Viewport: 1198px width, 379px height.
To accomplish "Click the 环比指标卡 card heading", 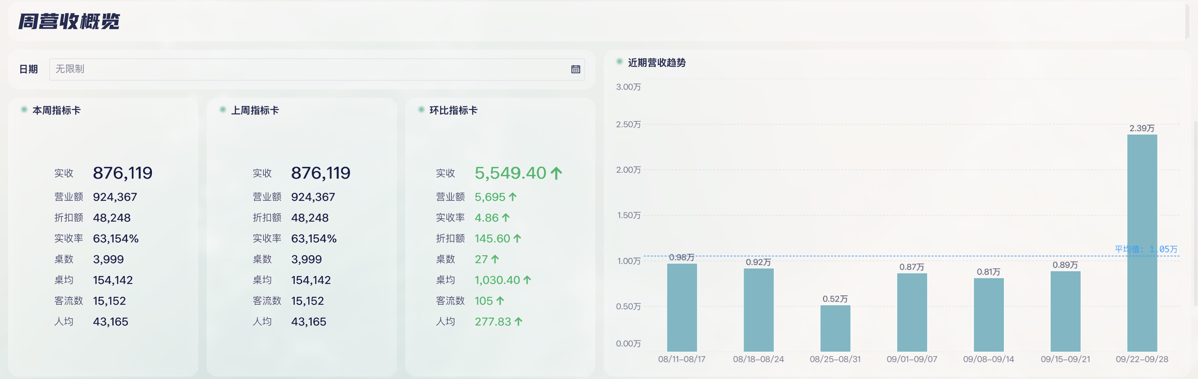I will (453, 110).
